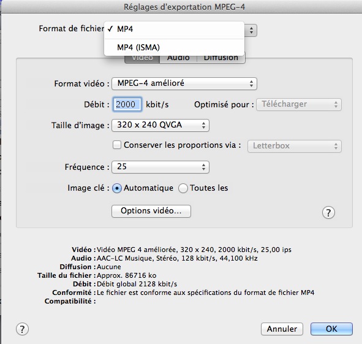Enable Conserver les proportions checkbox
Screen dimensions: 362x344
coord(117,145)
